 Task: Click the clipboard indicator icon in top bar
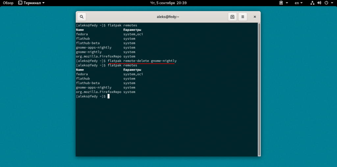click(x=281, y=3)
